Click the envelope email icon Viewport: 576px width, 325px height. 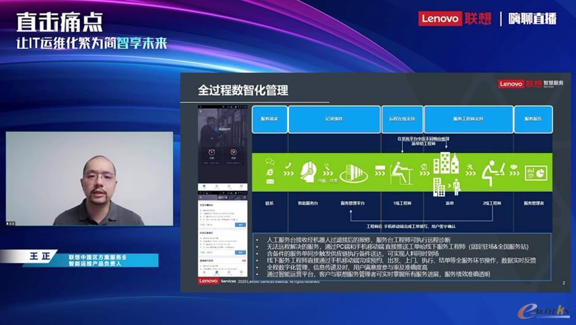270,181
